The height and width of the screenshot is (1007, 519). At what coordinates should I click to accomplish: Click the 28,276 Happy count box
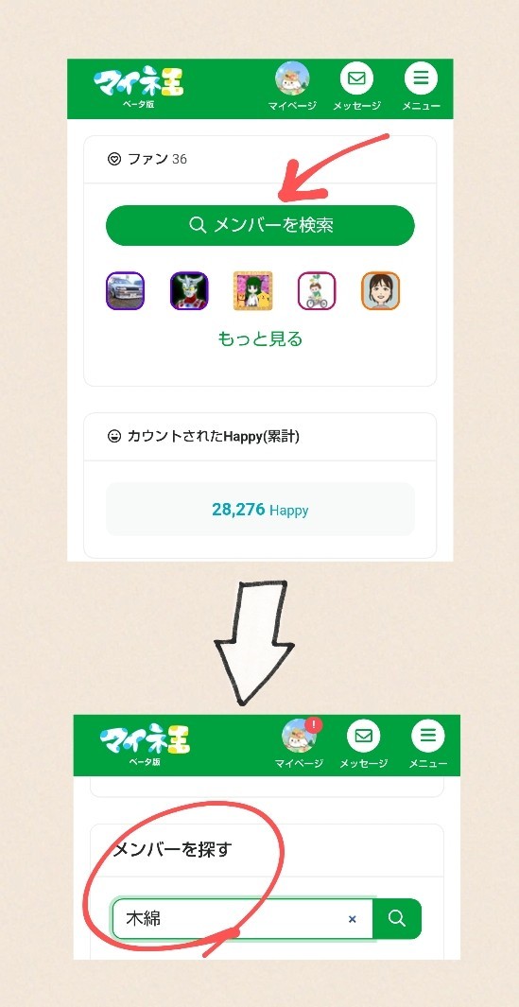(x=260, y=510)
